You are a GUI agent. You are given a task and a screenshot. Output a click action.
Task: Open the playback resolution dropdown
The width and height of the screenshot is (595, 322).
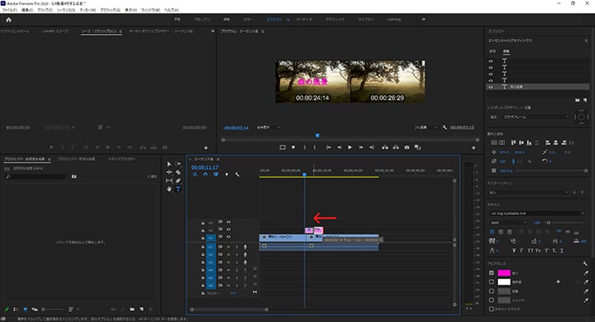point(425,128)
